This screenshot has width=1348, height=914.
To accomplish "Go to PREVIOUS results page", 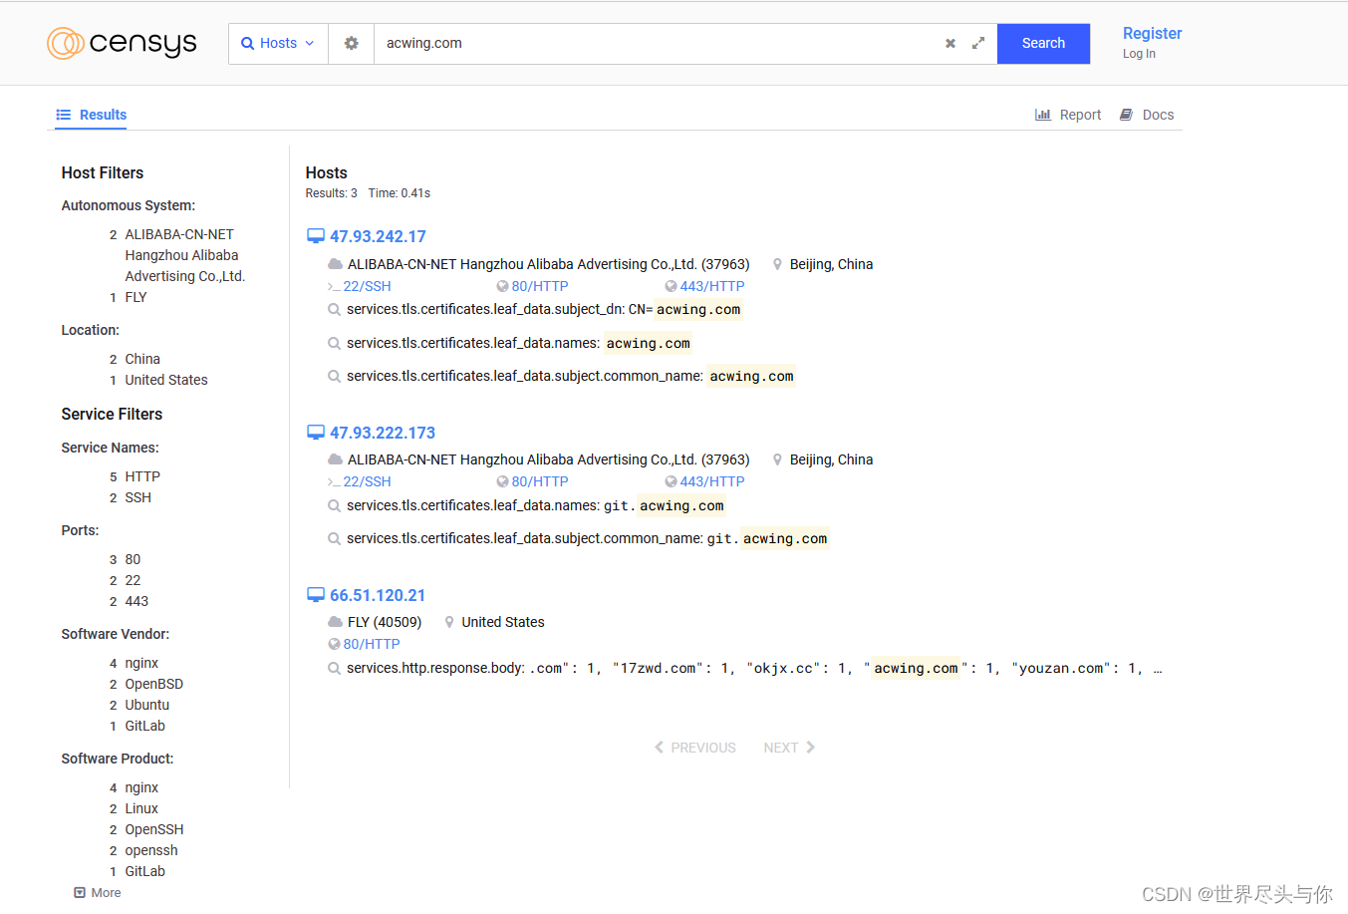I will pyautogui.click(x=695, y=748).
